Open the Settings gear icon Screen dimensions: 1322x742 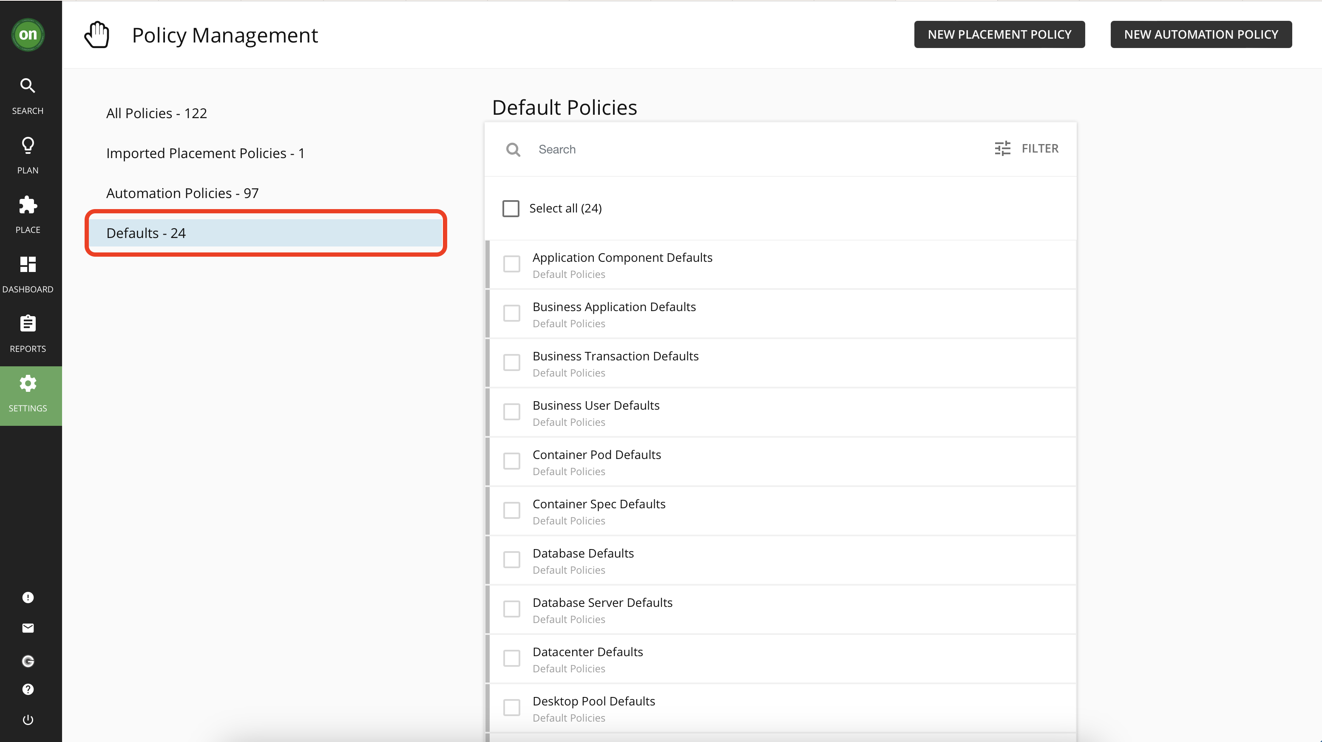click(28, 383)
